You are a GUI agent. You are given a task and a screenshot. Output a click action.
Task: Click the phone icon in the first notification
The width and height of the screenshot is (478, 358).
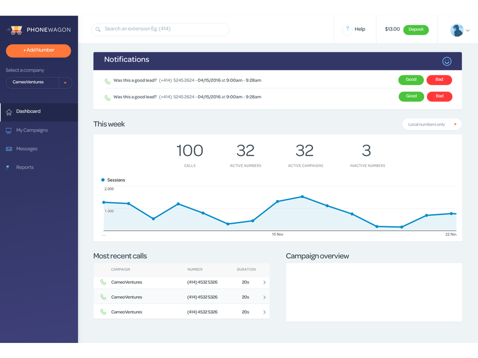point(107,81)
